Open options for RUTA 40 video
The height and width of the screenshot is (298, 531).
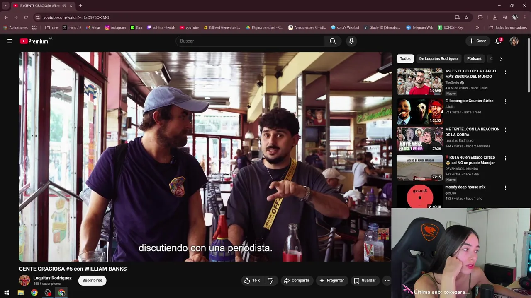tap(505, 158)
